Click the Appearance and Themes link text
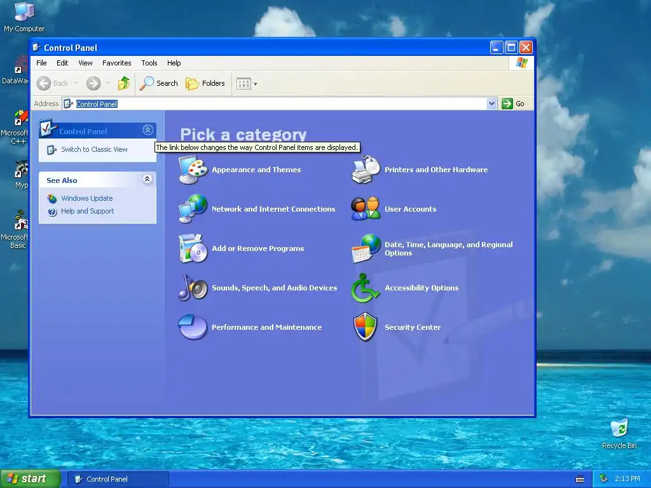 point(256,170)
